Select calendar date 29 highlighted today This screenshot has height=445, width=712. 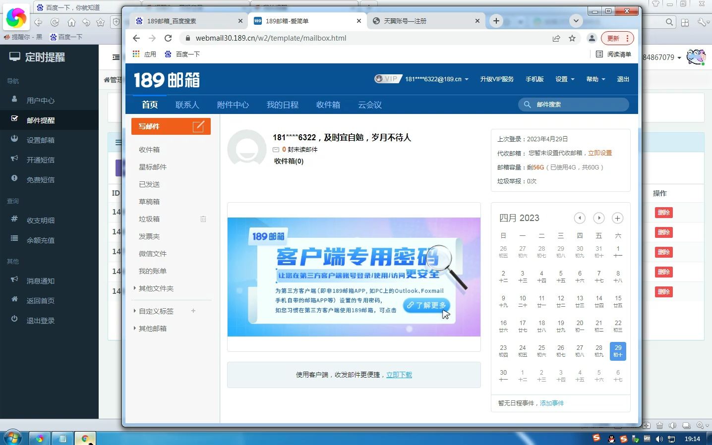click(618, 351)
